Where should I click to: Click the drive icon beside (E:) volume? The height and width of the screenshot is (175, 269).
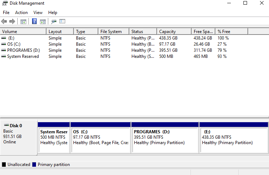pos(4,38)
